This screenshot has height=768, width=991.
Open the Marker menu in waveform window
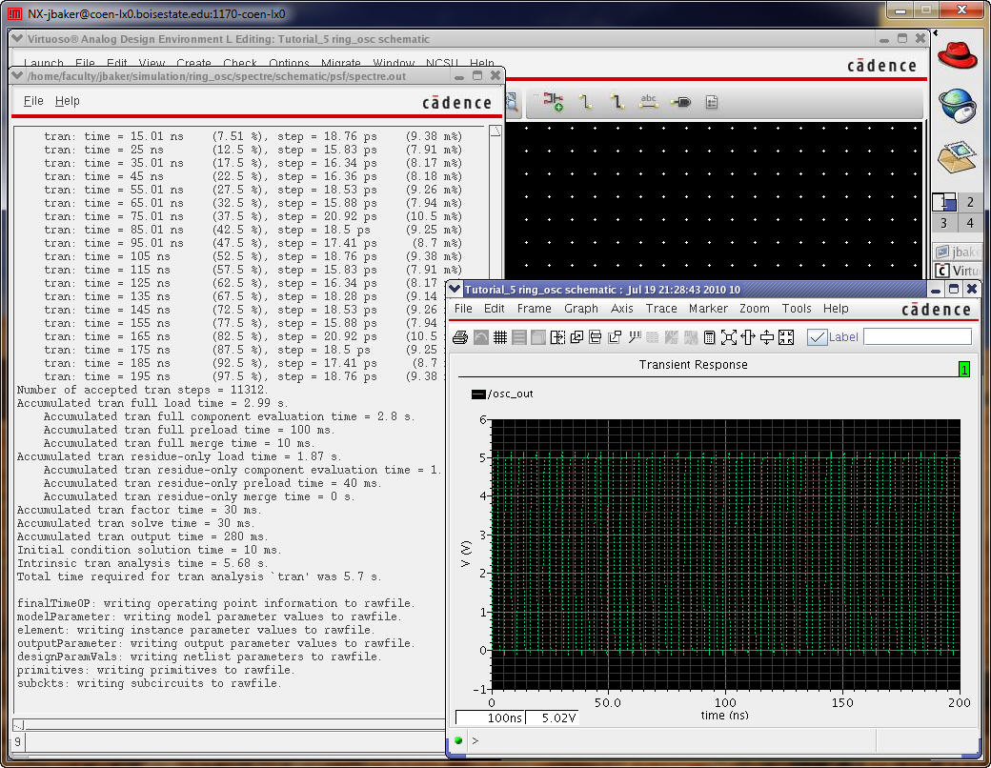click(708, 309)
